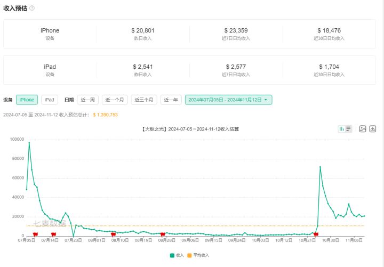This screenshot has height=267, width=384.
Task: Switch to chart view icon
Action: [342, 129]
